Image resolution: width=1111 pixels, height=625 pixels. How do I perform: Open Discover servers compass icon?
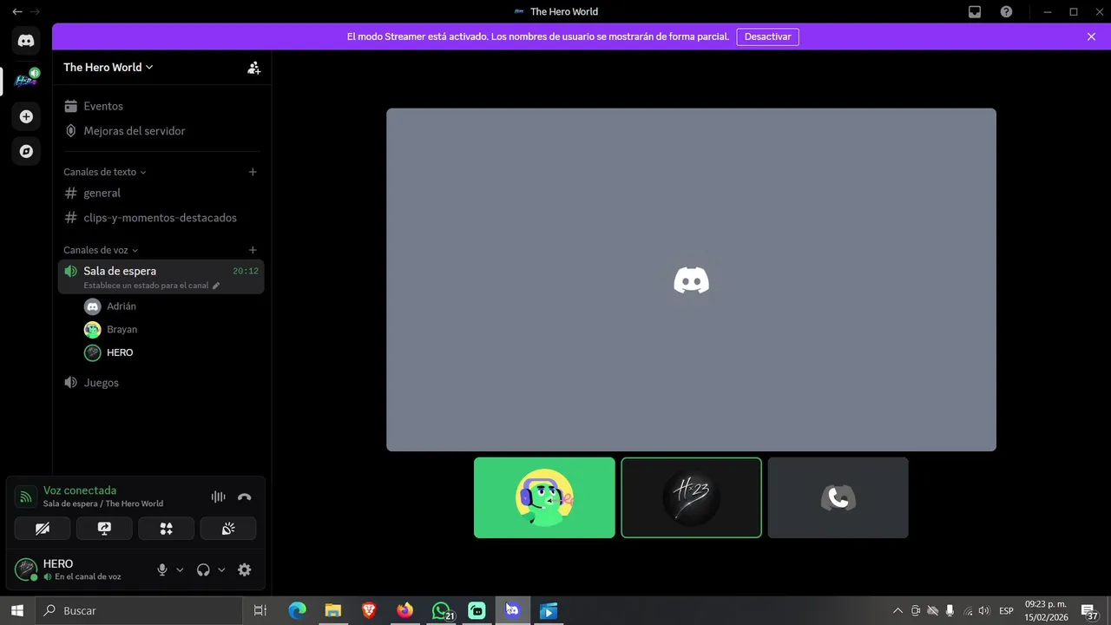tap(26, 151)
